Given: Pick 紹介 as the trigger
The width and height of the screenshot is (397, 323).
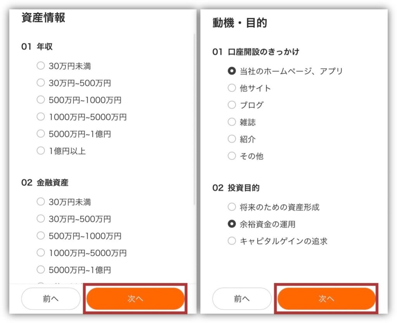Looking at the screenshot, I should [232, 139].
